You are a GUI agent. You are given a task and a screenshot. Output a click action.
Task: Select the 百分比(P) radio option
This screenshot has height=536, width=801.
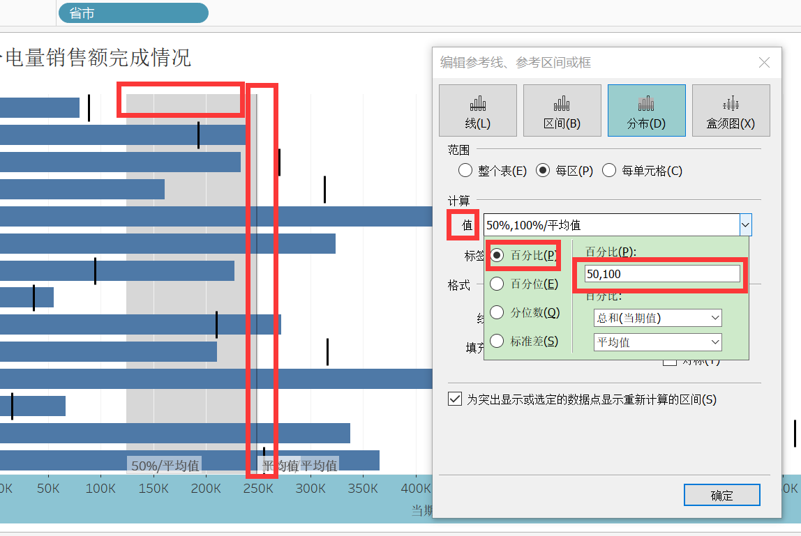[497, 254]
